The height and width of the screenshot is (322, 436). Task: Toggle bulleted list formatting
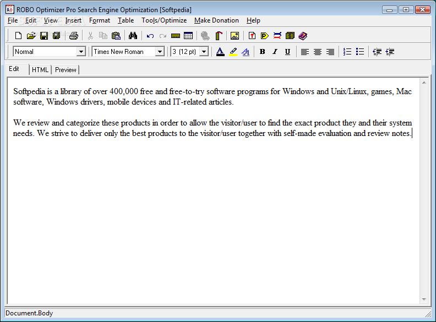360,52
